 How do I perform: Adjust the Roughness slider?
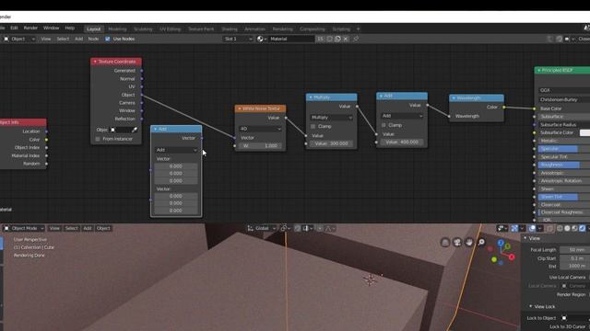563,165
